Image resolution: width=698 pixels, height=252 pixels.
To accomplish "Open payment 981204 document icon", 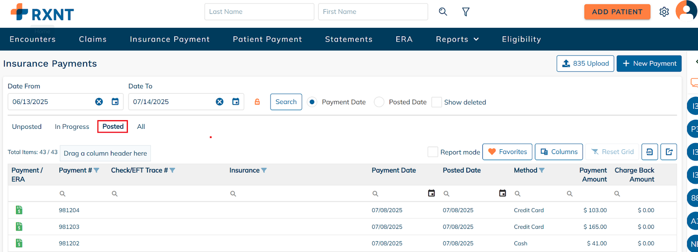I will (x=19, y=210).
